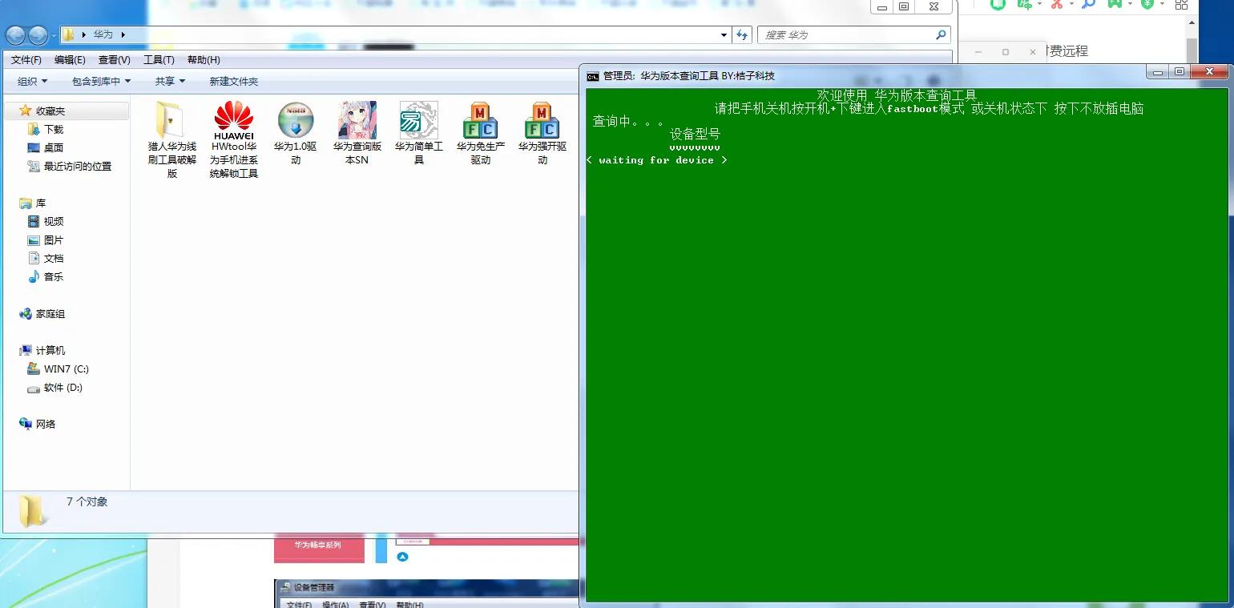Click the red scissors icon in browser toolbar
The height and width of the screenshot is (608, 1234).
click(x=1056, y=4)
